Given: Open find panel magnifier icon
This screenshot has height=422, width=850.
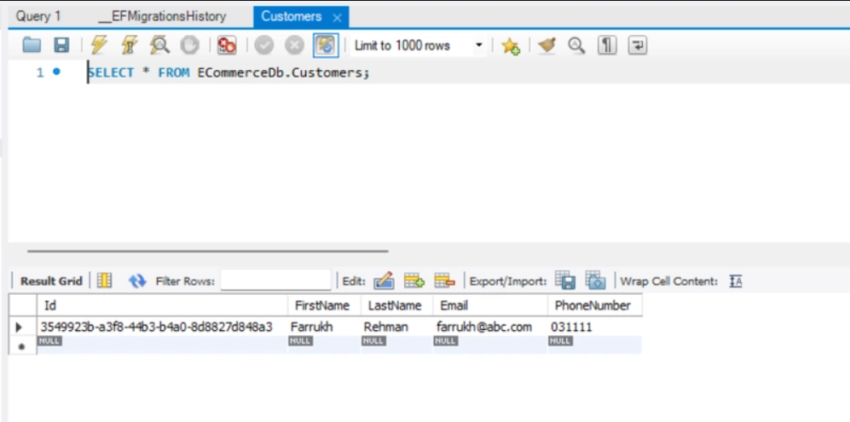Looking at the screenshot, I should pyautogui.click(x=576, y=45).
